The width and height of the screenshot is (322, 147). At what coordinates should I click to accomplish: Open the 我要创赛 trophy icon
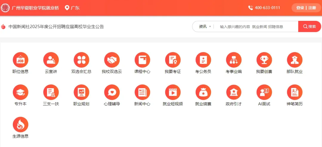click(264, 60)
